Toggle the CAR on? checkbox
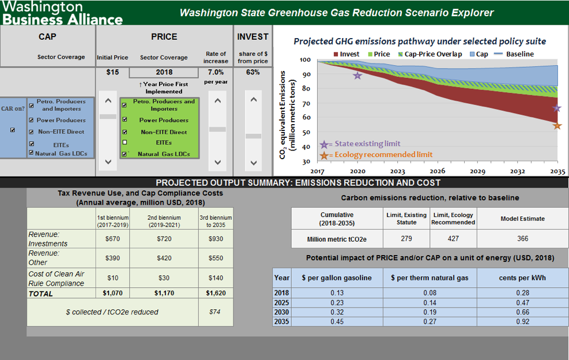The image size is (569, 360). (x=13, y=130)
